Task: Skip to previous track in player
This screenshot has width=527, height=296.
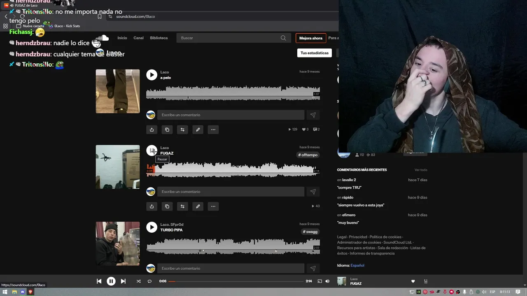Action: (x=99, y=281)
